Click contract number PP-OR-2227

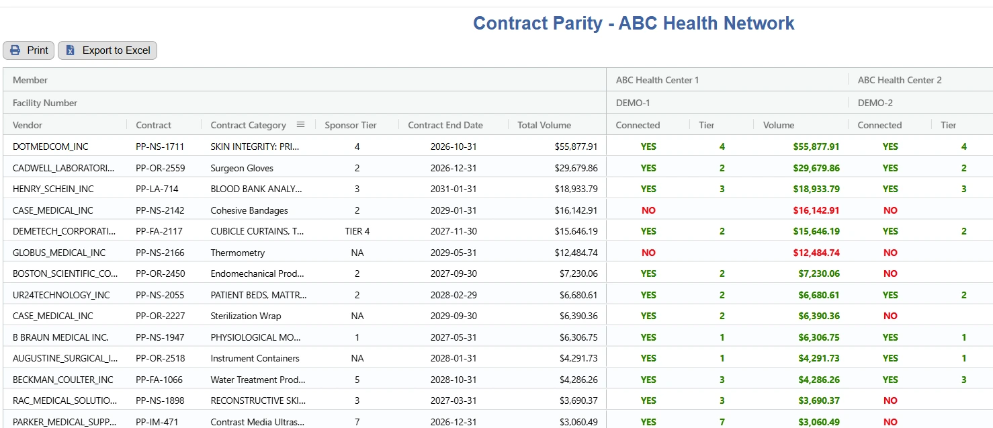pos(161,316)
